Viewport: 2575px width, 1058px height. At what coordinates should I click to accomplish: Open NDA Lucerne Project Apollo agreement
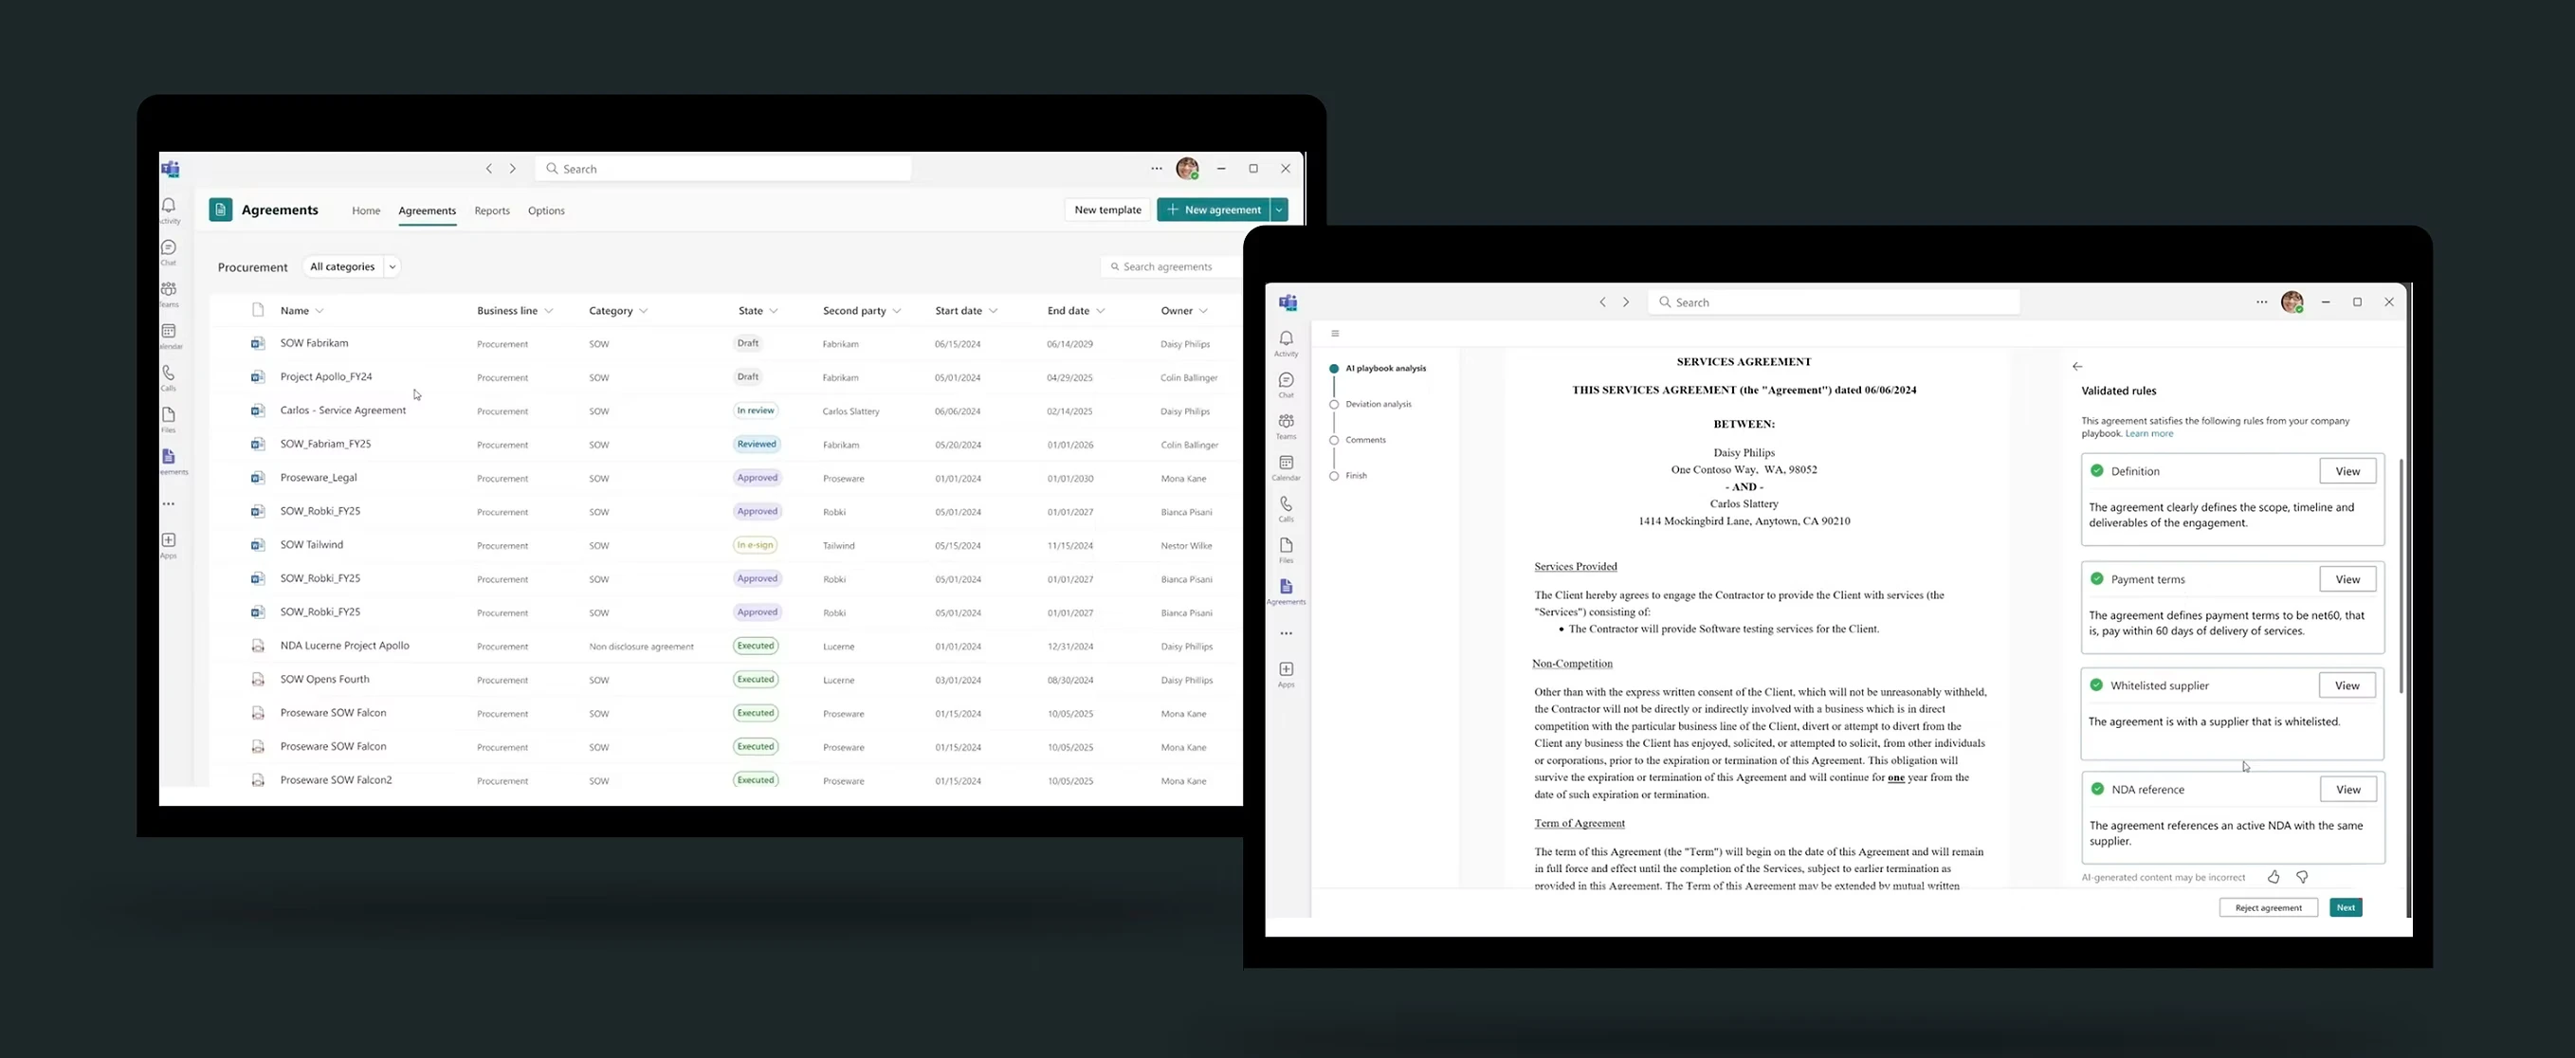(345, 646)
